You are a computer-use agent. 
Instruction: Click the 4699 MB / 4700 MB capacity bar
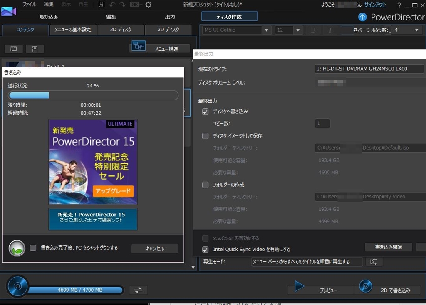point(76,290)
